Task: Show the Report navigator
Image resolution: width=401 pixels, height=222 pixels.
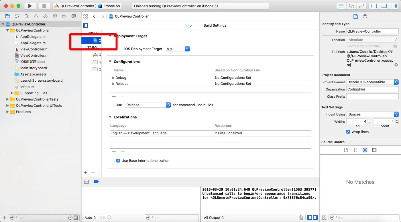Action: pyautogui.click(x=74, y=16)
